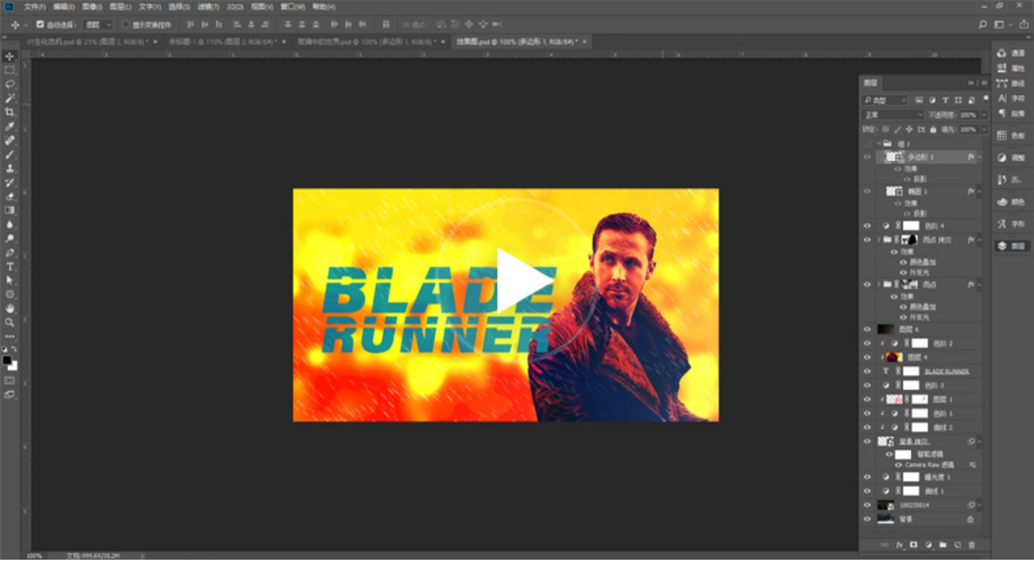The width and height of the screenshot is (1034, 568).
Task: Select the Crop tool
Action: (10, 112)
